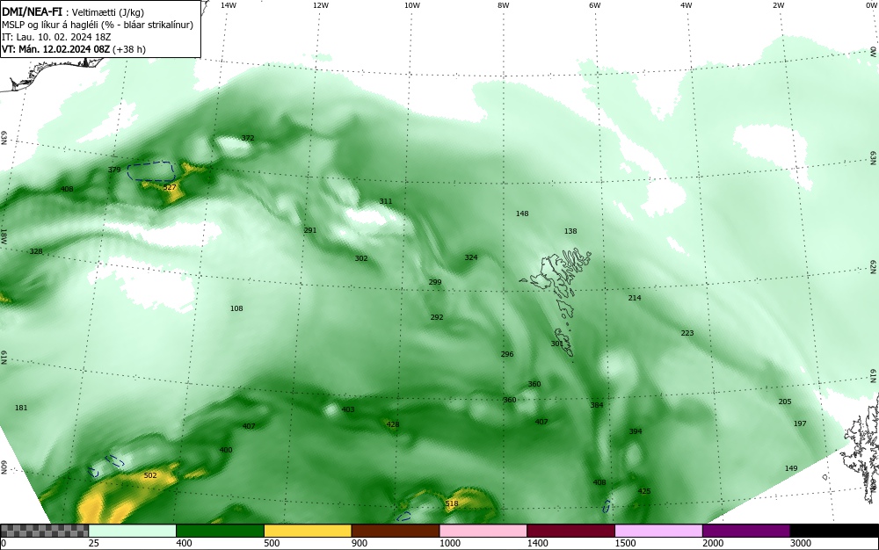The height and width of the screenshot is (550, 879).
Task: Click the "4W" longitude label
Action: pyautogui.click(x=686, y=5)
